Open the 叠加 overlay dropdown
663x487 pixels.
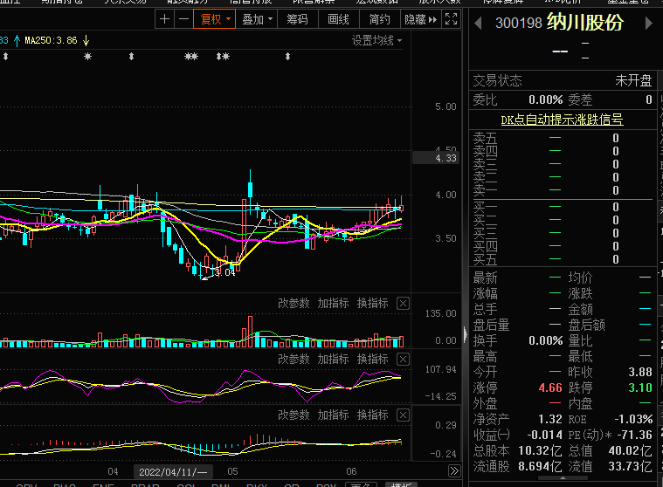coord(257,19)
